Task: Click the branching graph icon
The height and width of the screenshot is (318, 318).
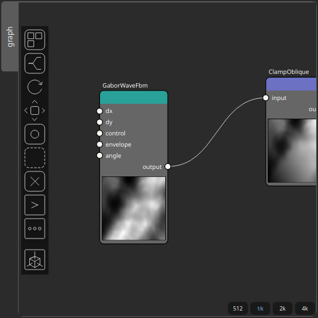Action: [35, 63]
